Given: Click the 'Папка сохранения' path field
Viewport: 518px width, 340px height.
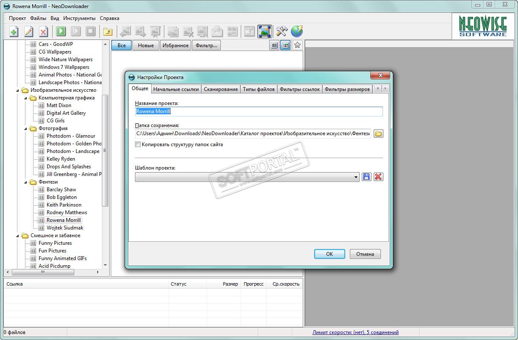Looking at the screenshot, I should pos(253,134).
